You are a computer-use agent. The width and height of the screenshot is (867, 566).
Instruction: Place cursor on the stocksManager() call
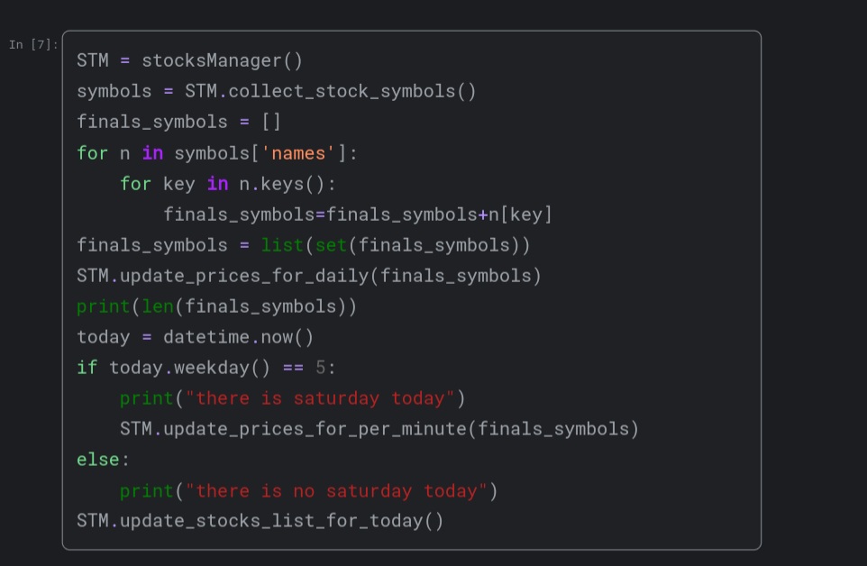pos(223,60)
